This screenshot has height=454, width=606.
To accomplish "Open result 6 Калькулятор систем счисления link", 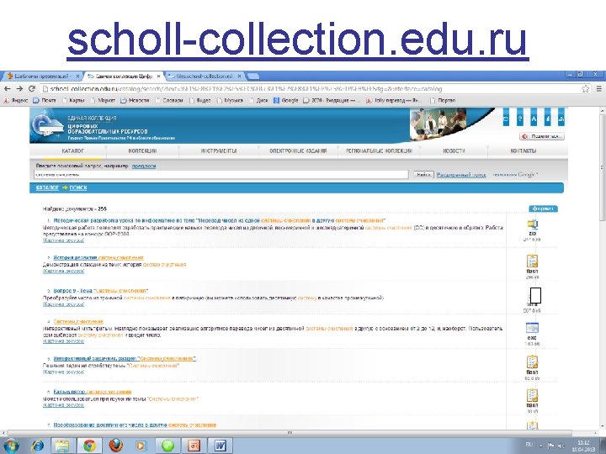I will (x=93, y=392).
